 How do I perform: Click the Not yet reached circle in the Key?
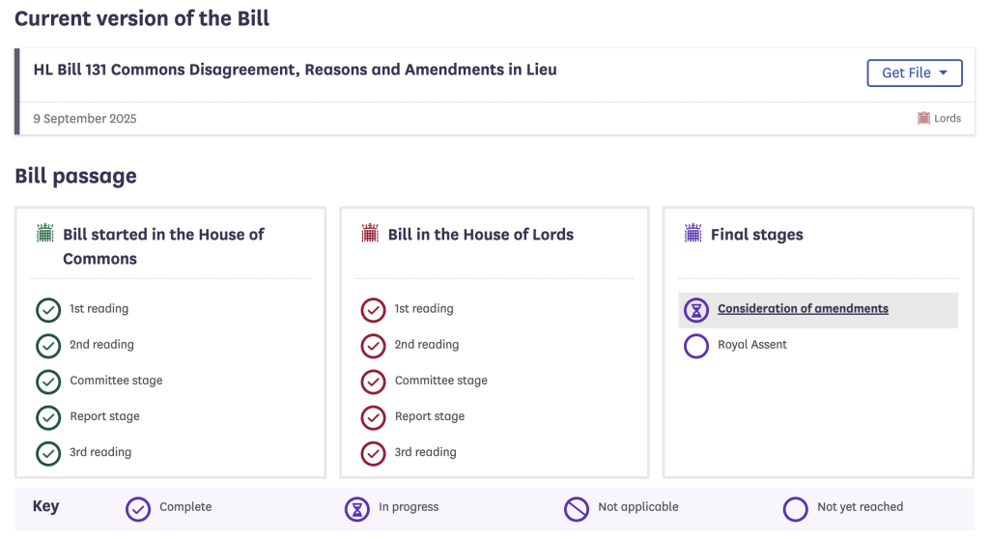point(796,508)
